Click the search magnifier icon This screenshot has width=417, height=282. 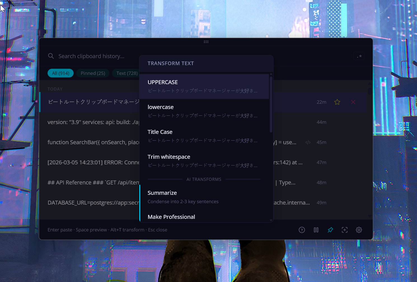point(51,56)
